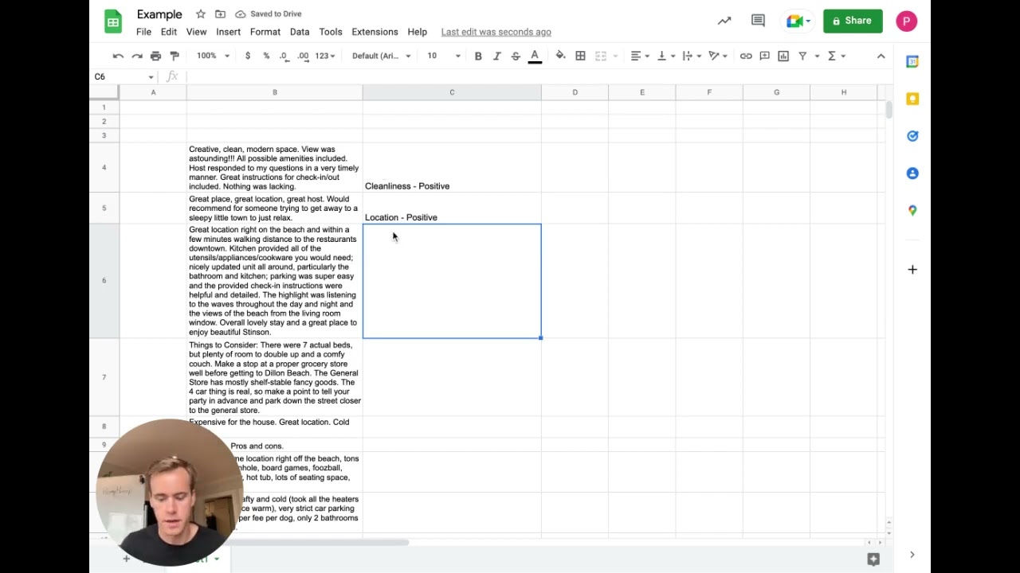The width and height of the screenshot is (1020, 573).
Task: Collapse the toolbar with the up chevron
Action: tap(881, 56)
